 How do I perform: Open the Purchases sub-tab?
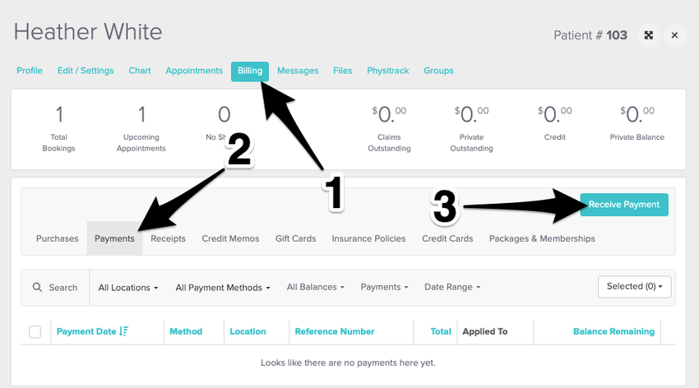[x=58, y=238]
